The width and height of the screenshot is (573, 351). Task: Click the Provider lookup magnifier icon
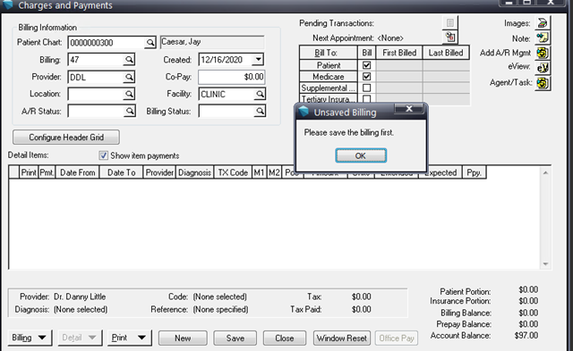(x=129, y=77)
